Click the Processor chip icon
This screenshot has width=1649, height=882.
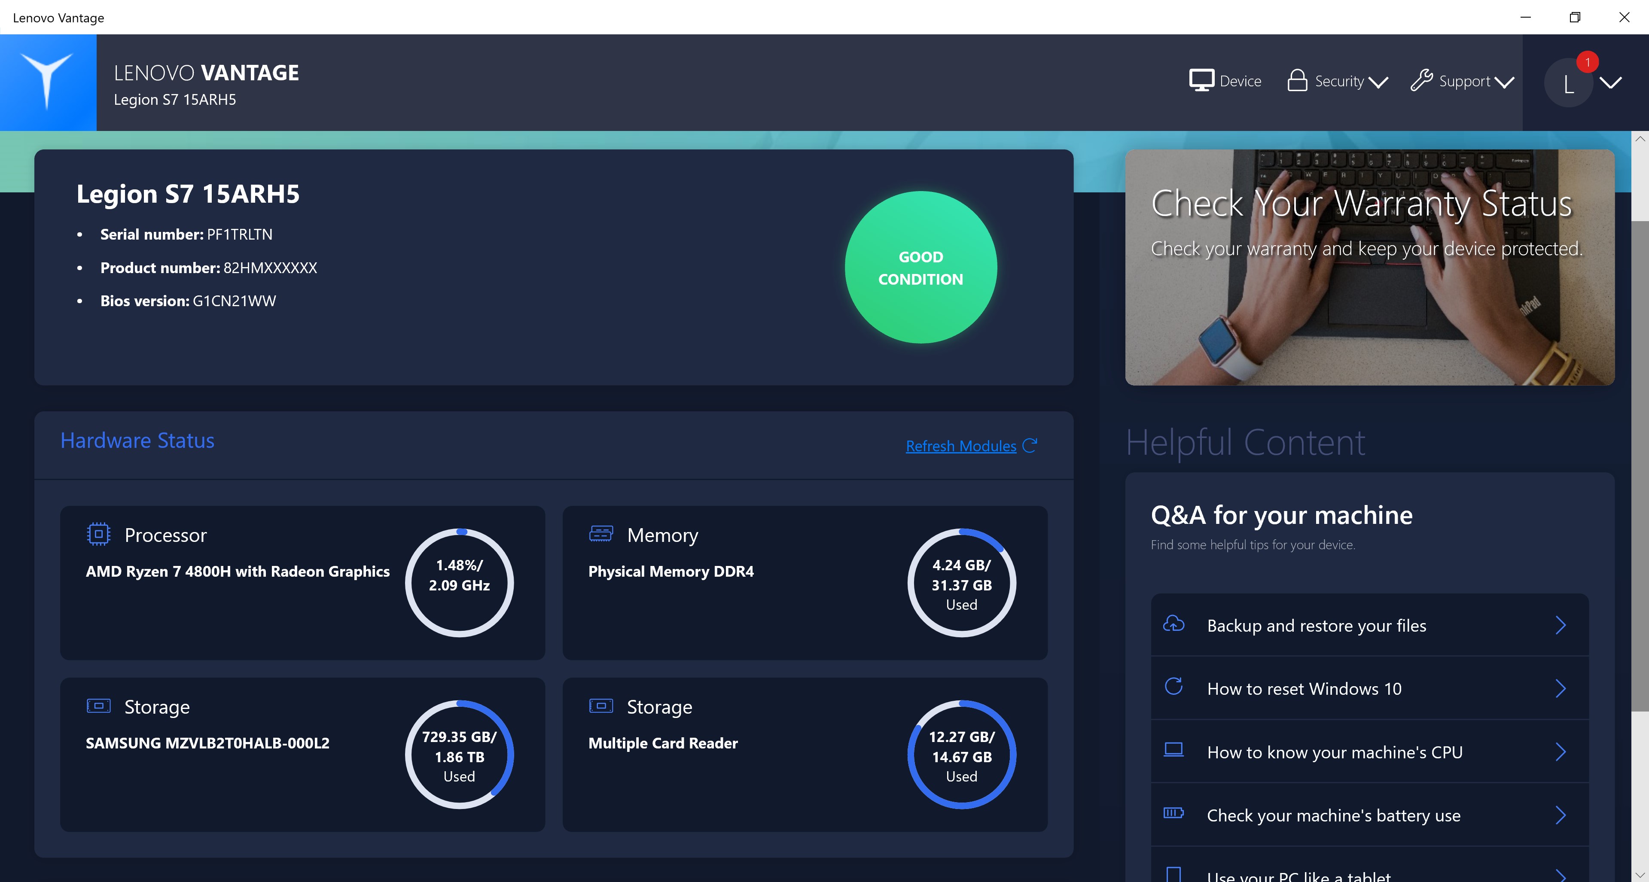tap(98, 534)
